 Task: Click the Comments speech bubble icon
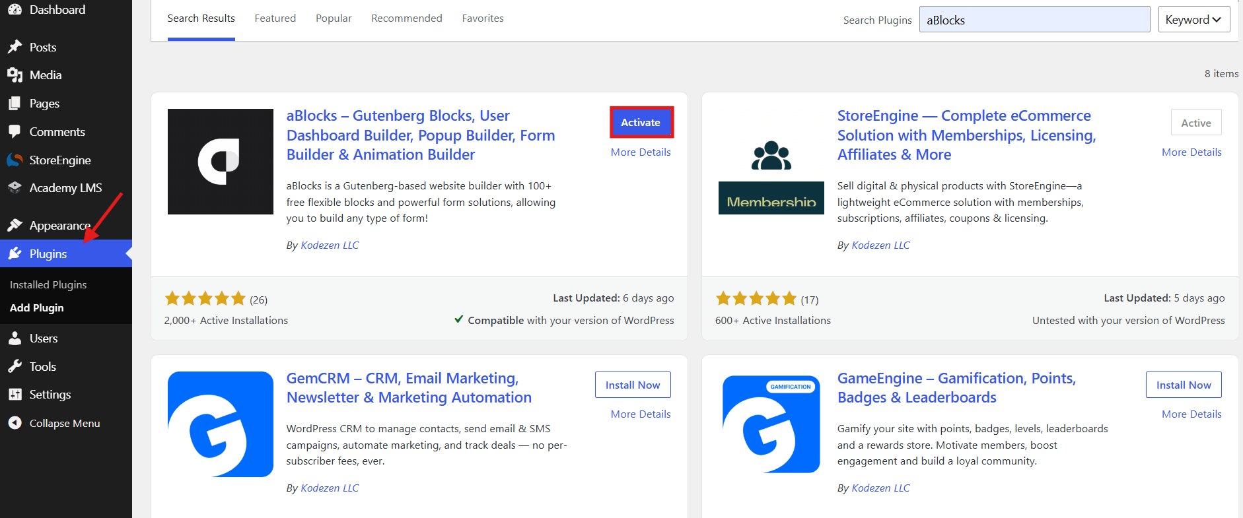pos(15,131)
